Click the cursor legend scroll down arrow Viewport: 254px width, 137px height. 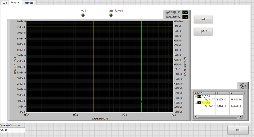point(244,113)
